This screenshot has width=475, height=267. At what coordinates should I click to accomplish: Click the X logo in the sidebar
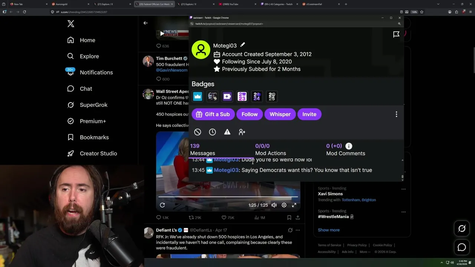point(71,24)
